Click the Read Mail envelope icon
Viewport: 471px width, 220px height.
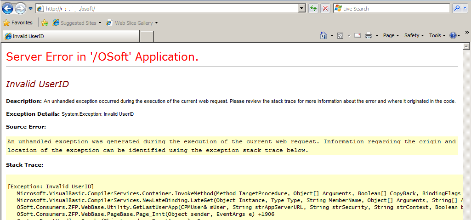pos(358,35)
